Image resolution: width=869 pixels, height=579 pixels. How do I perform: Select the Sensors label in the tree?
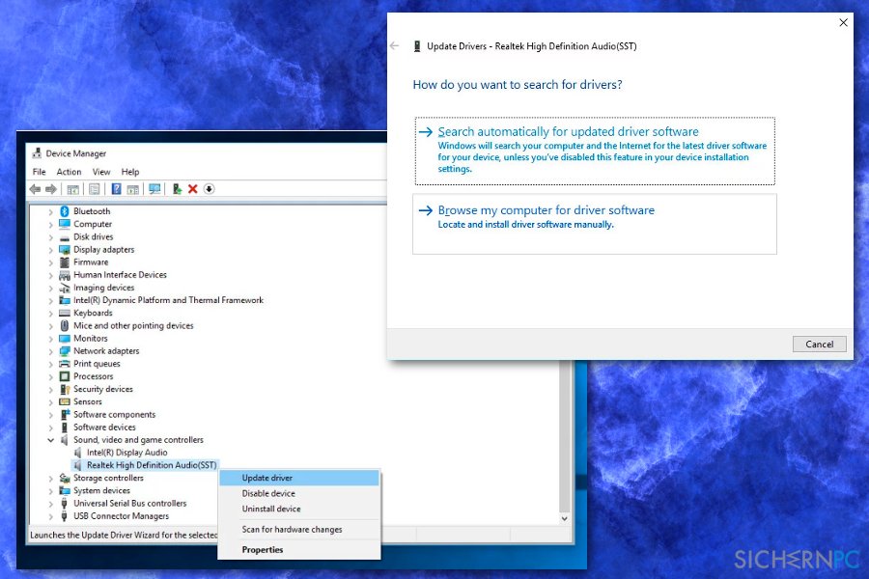click(88, 401)
